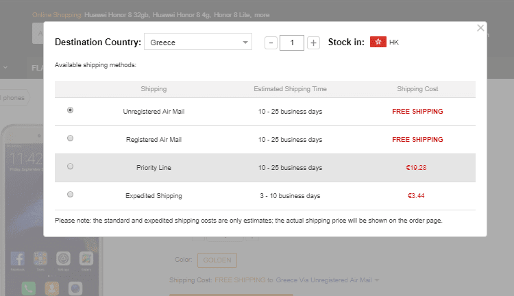Increase quantity with the plus button
The width and height of the screenshot is (514, 296).
click(x=313, y=42)
